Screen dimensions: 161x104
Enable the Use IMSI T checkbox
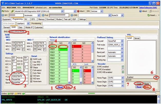31,65
